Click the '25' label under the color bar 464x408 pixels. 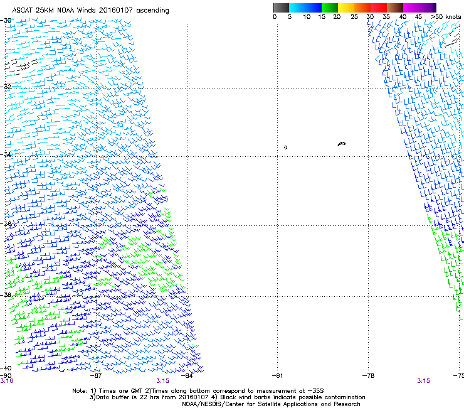point(354,17)
